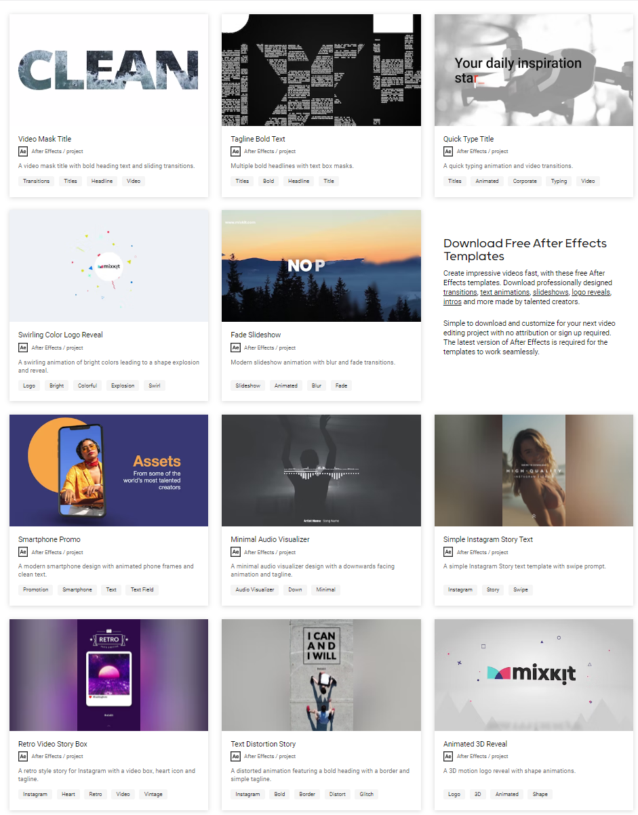Click the Ae icon under Fade Slideshow
Screen dimensions: 638x815
(x=235, y=348)
